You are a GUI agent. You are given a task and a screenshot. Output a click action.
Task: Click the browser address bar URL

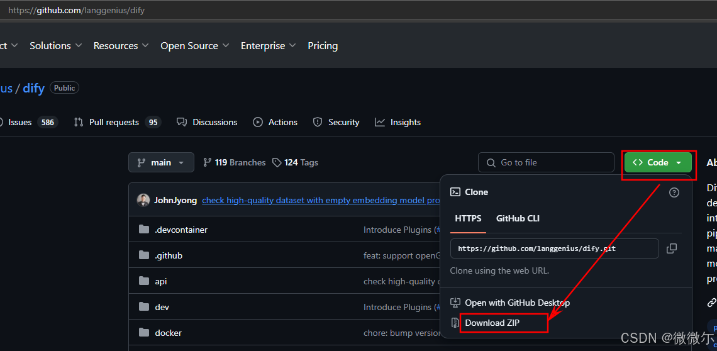click(x=76, y=9)
